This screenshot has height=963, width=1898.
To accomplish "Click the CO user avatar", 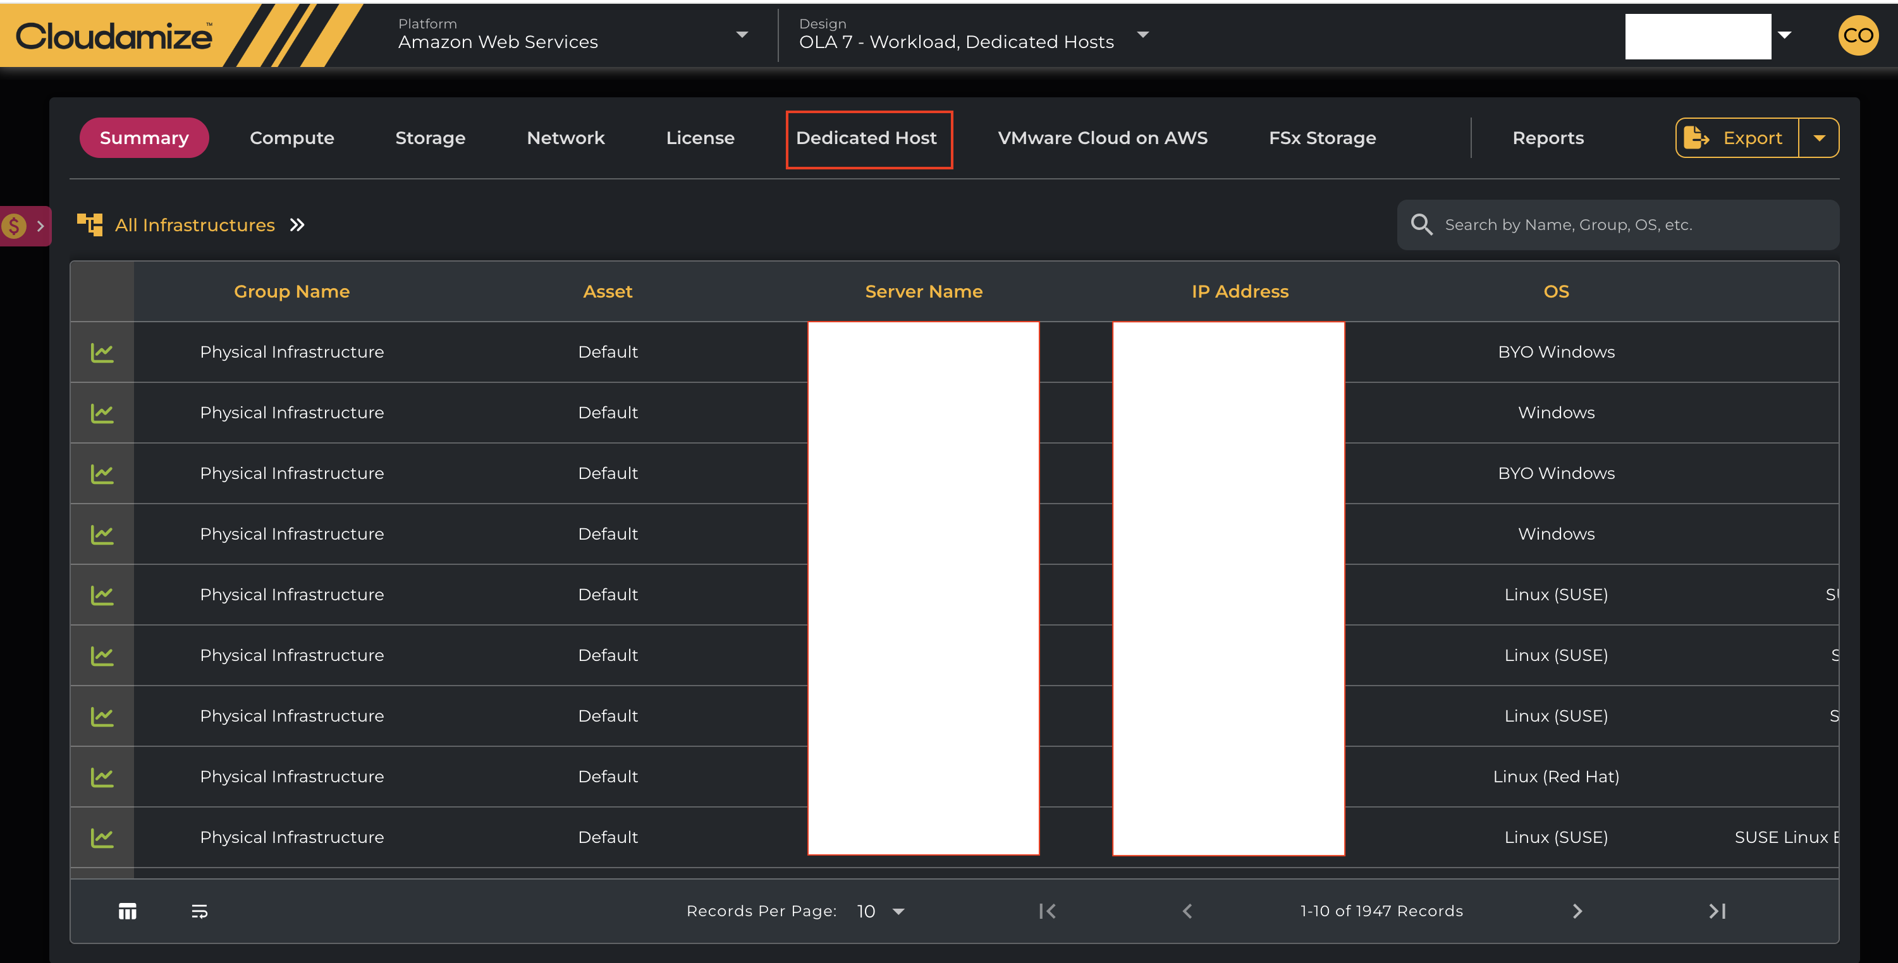I will click(x=1858, y=35).
